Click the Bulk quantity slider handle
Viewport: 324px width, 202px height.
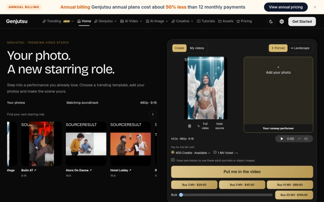181,195
